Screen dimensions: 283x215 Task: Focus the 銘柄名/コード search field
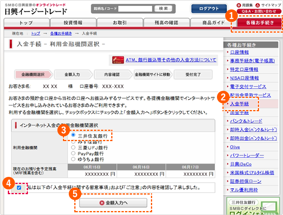(x=135, y=9)
